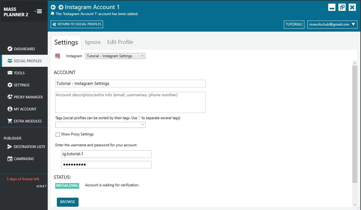Click the vertical scrollbar thumb

[x=355, y=124]
